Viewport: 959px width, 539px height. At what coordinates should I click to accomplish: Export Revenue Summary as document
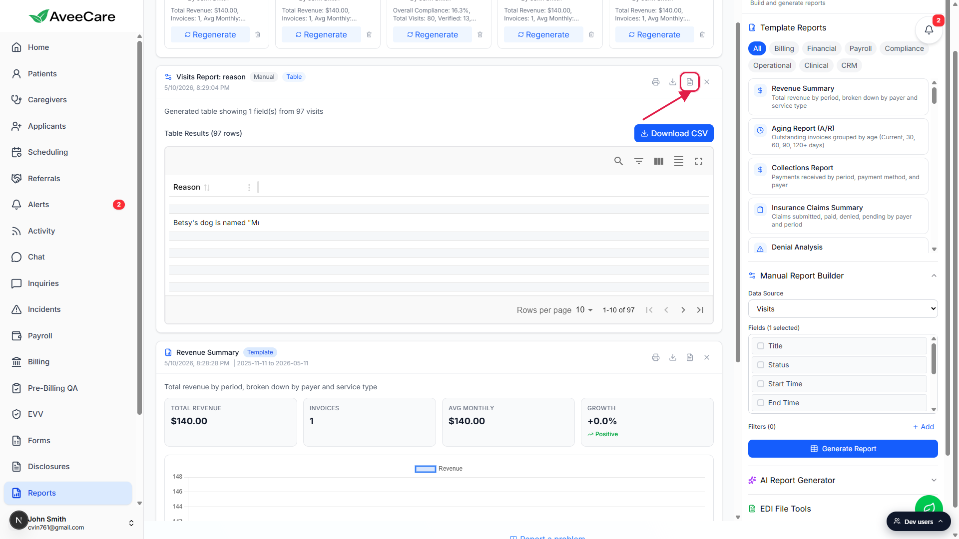(690, 357)
